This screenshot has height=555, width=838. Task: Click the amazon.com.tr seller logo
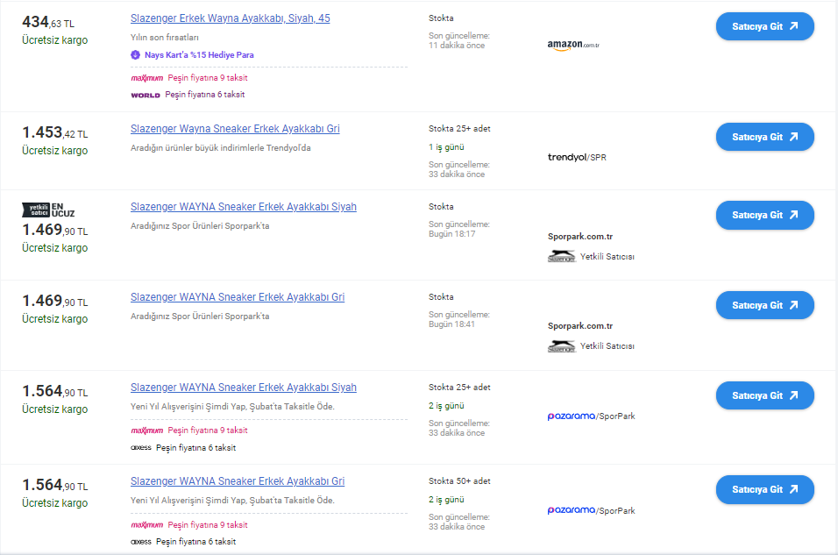click(573, 46)
